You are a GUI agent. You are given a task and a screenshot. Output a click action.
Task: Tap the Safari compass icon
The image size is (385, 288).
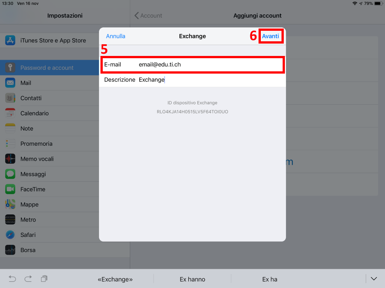(x=10, y=235)
